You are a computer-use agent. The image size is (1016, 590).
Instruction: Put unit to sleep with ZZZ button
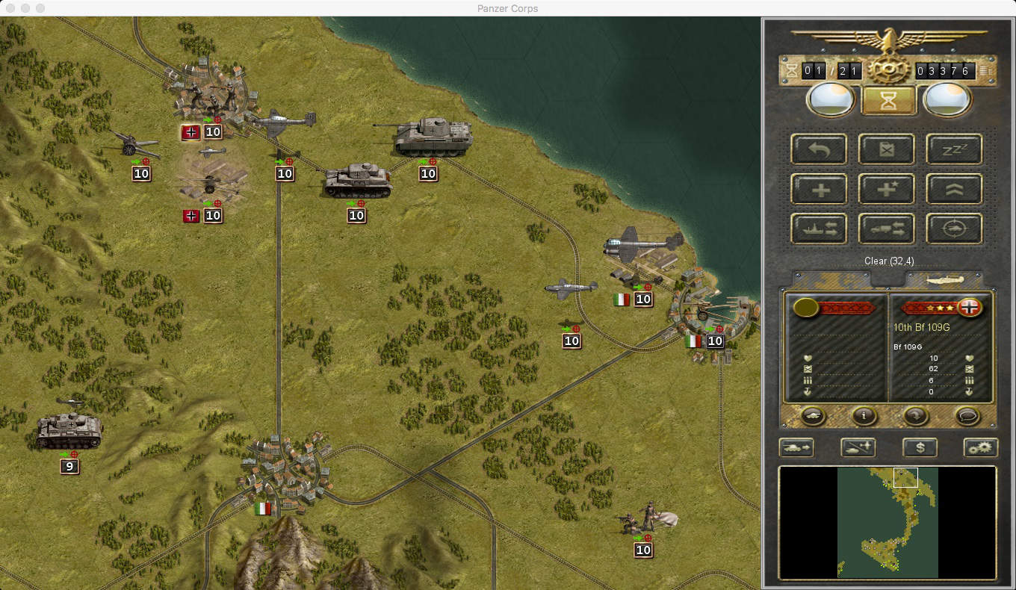tap(954, 149)
